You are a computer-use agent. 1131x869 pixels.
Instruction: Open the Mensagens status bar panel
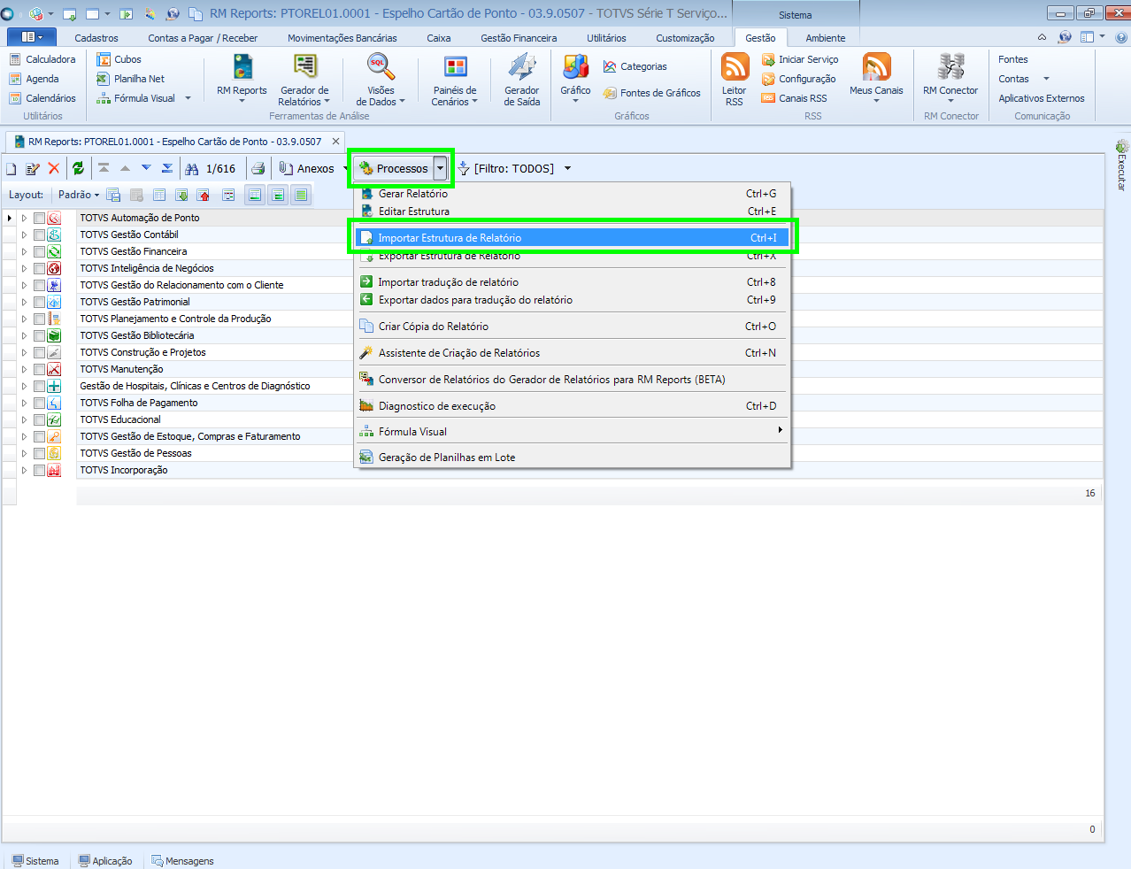pyautogui.click(x=182, y=861)
